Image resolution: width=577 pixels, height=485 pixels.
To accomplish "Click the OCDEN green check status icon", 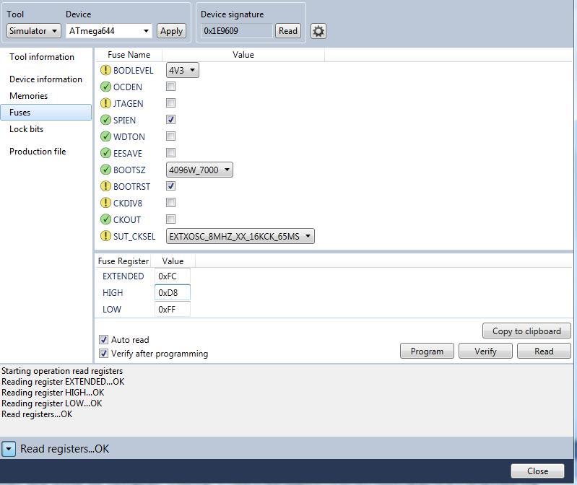I will pyautogui.click(x=106, y=87).
